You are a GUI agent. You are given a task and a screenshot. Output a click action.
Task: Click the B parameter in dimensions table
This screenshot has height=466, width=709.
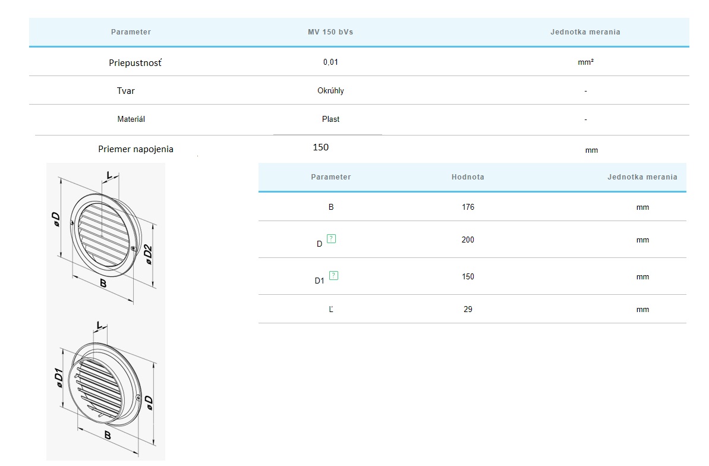click(x=331, y=207)
